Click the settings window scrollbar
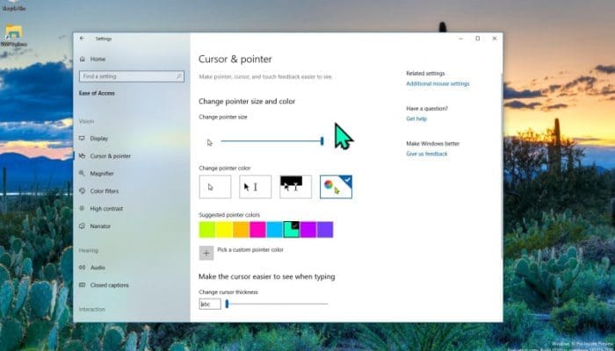This screenshot has width=615, height=351. (501, 166)
